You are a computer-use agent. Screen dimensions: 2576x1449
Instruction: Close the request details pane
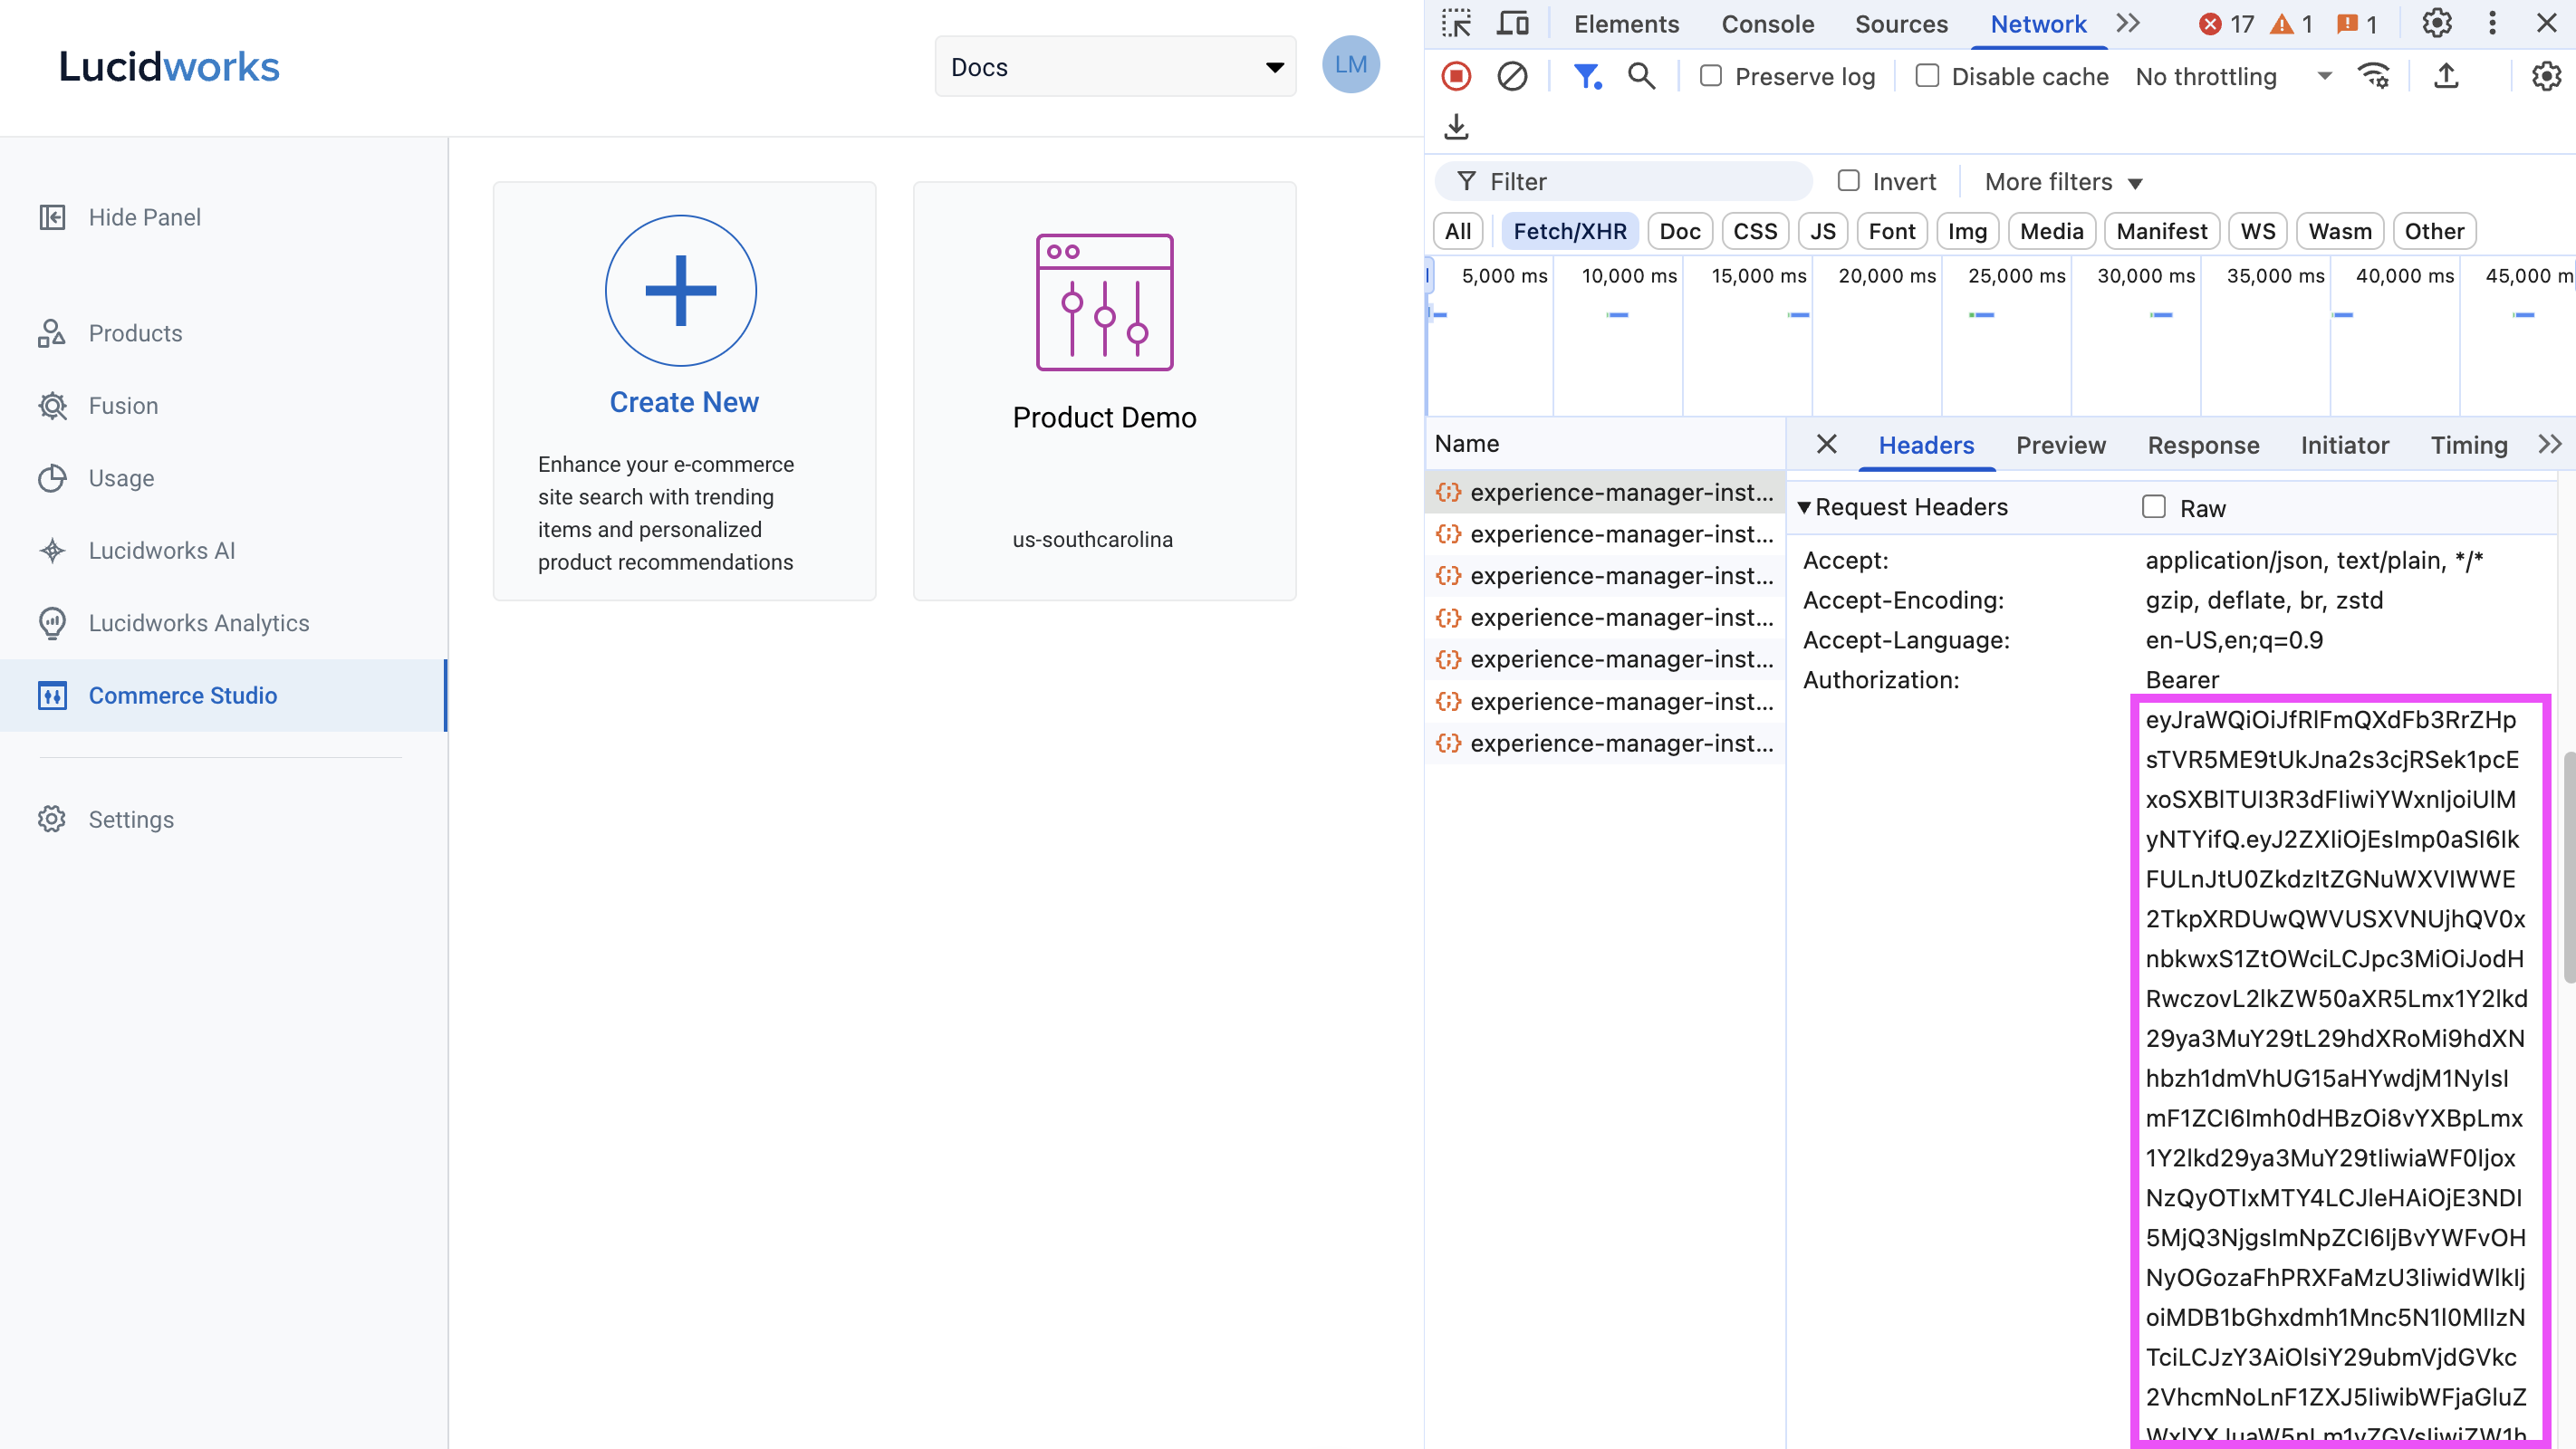click(x=1826, y=444)
